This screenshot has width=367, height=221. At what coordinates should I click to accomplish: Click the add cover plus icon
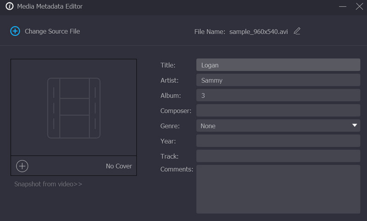click(22, 166)
